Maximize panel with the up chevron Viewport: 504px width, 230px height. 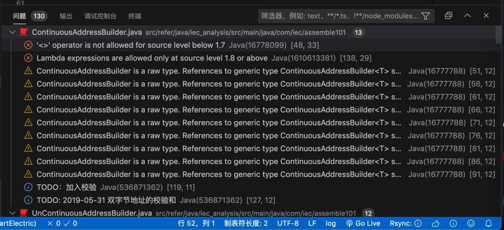tap(468, 15)
